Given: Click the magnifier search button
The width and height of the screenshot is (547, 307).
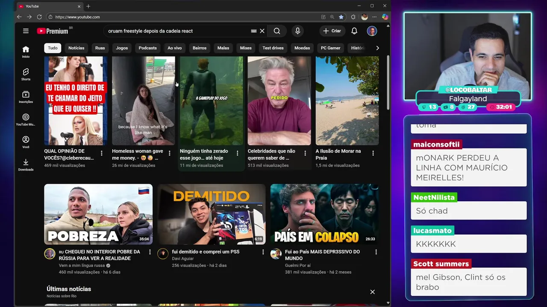Looking at the screenshot, I should tap(277, 31).
